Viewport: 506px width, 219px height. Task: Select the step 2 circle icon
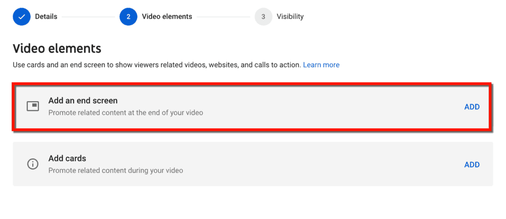click(129, 17)
